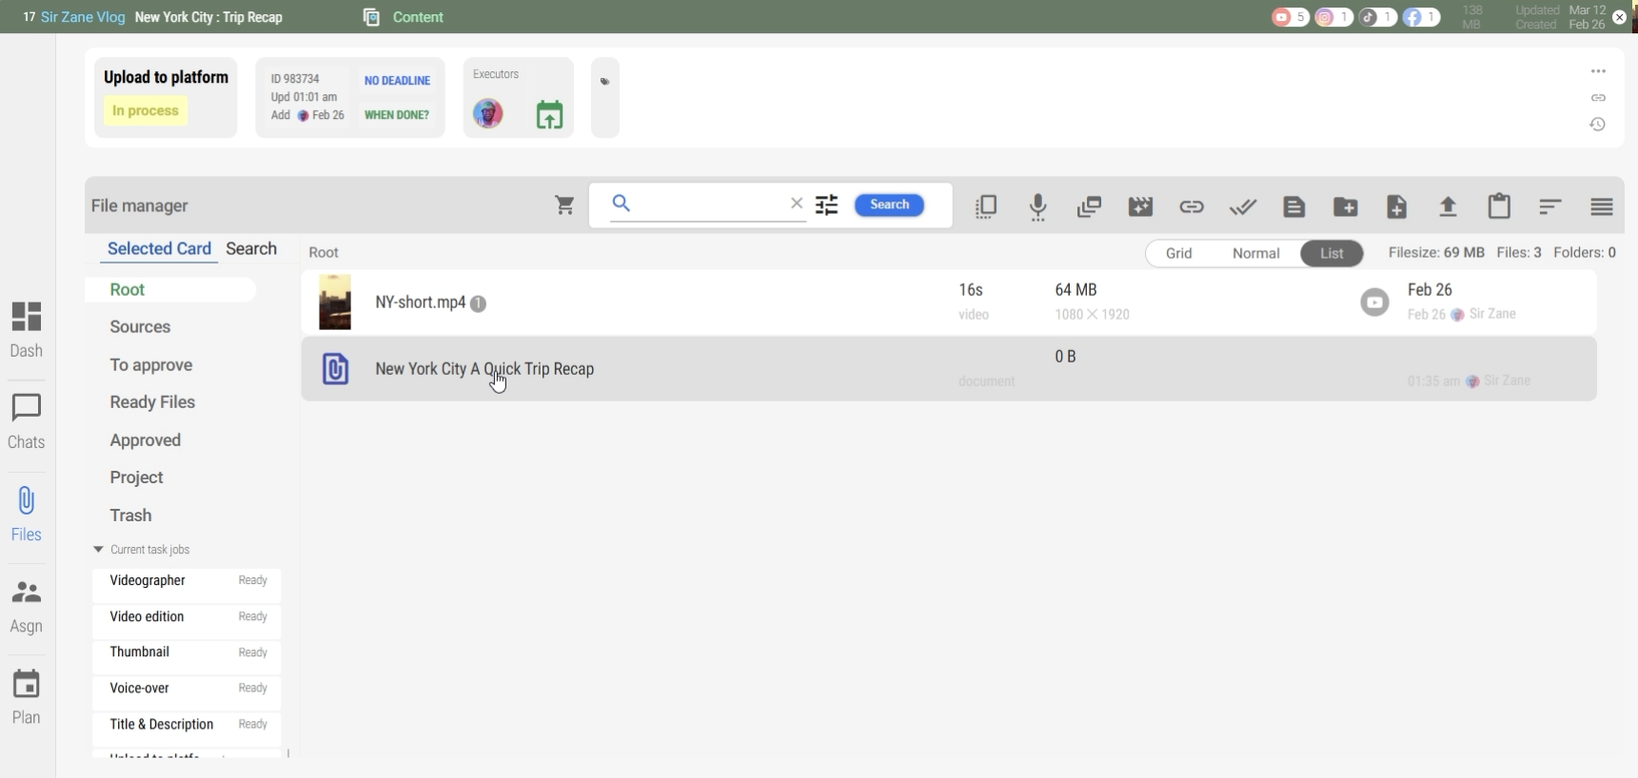
Task: Switch to the Search tab
Action: (251, 249)
